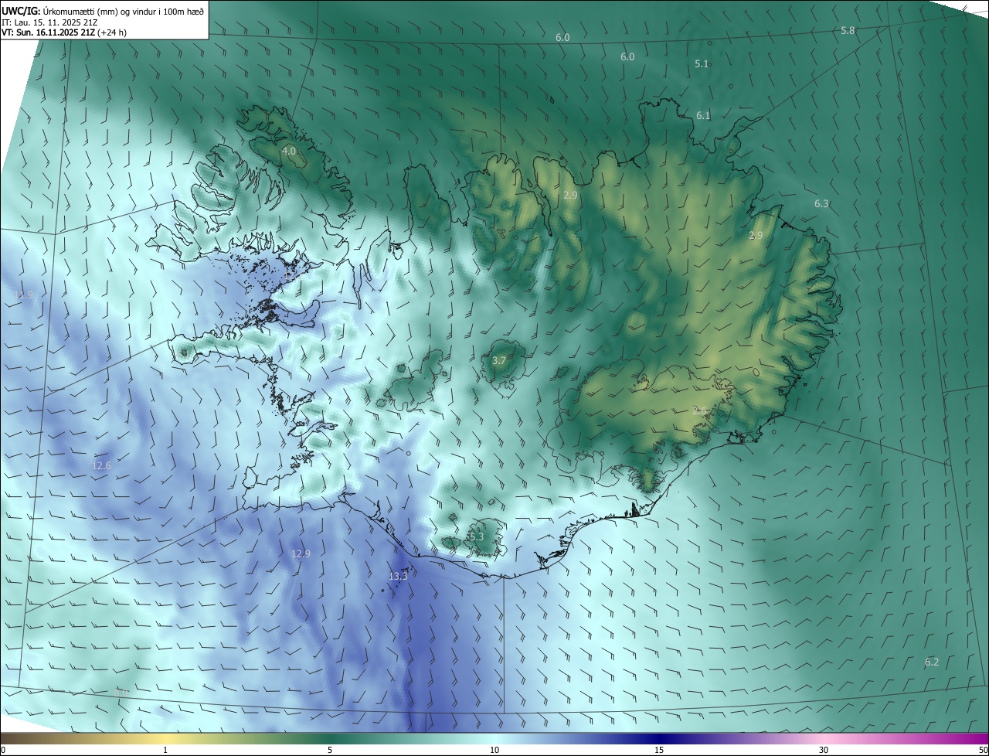This screenshot has width=989, height=756.
Task: Select the '50' tick on the colour scale
Action: coord(983,750)
